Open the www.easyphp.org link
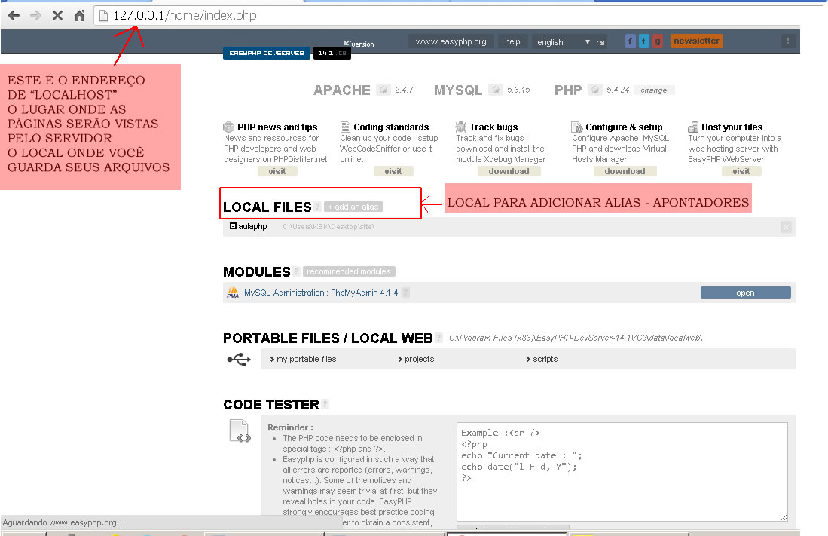This screenshot has width=828, height=536. click(x=451, y=41)
